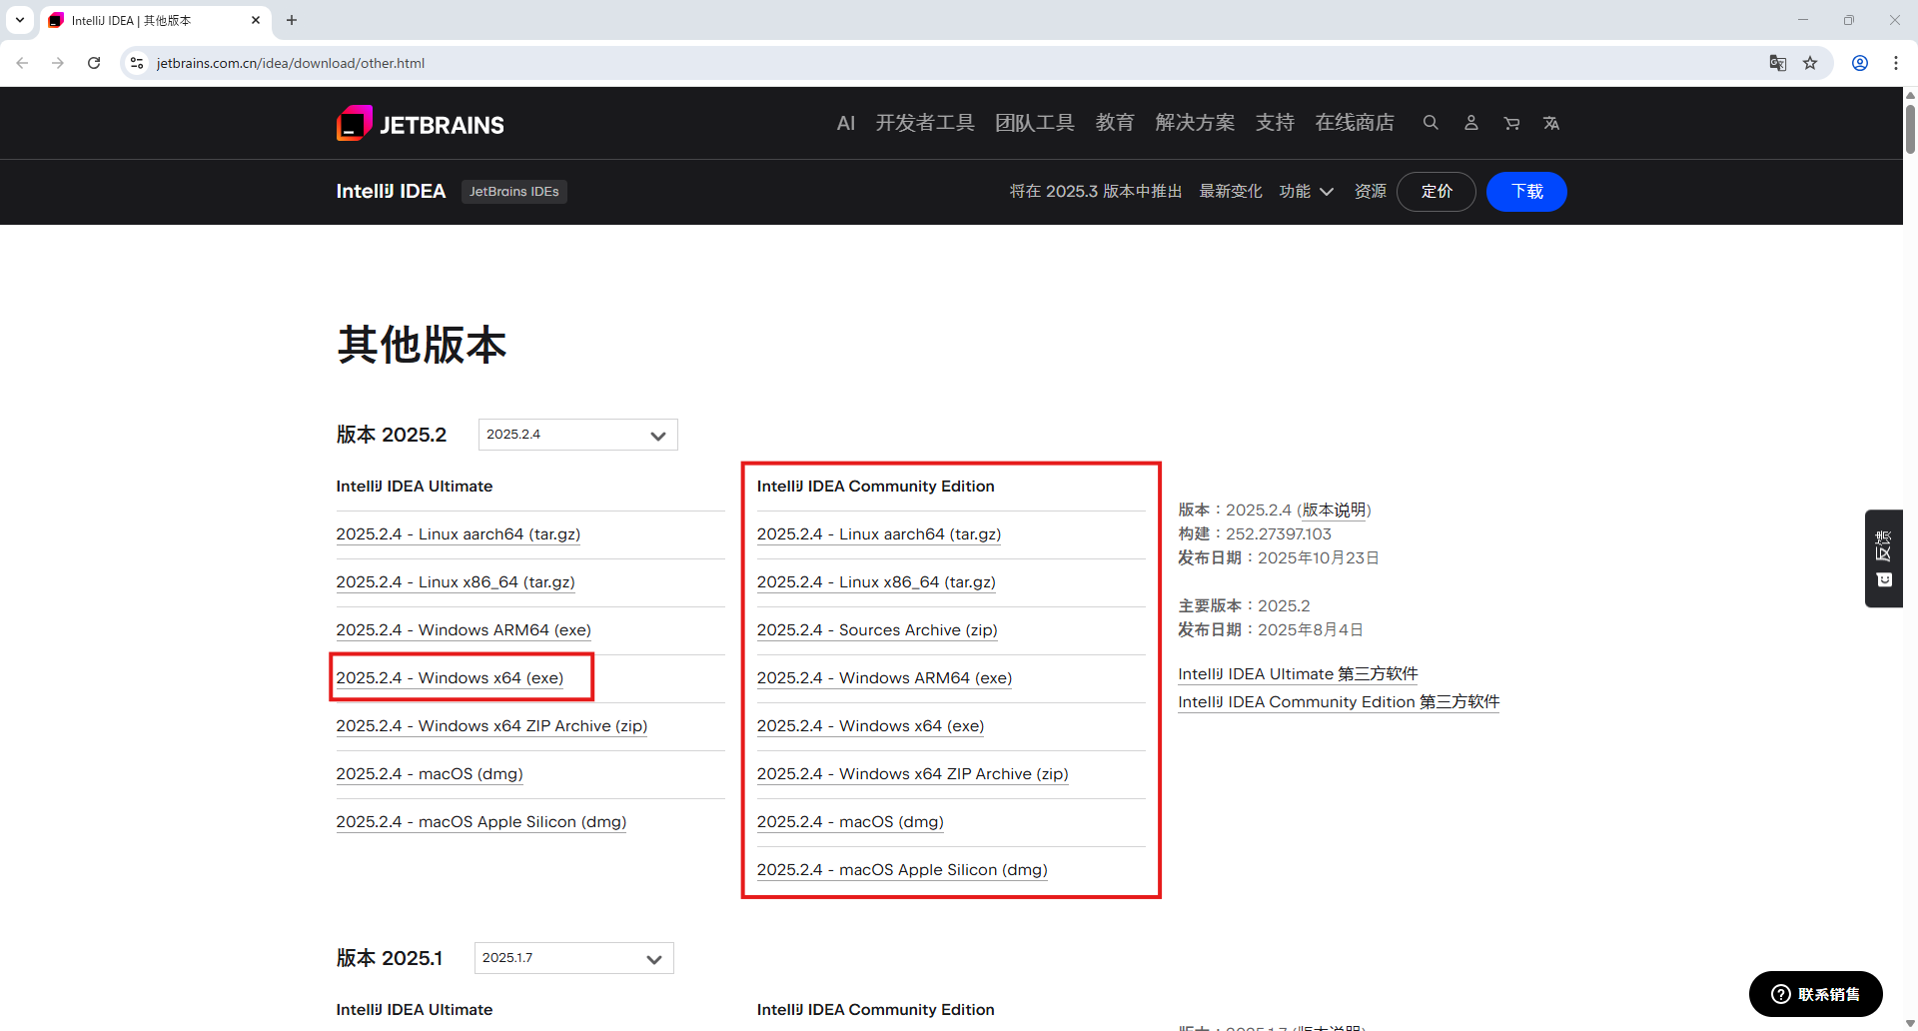Click the JetBrains logo
Image resolution: width=1918 pixels, height=1031 pixels.
pos(421,123)
